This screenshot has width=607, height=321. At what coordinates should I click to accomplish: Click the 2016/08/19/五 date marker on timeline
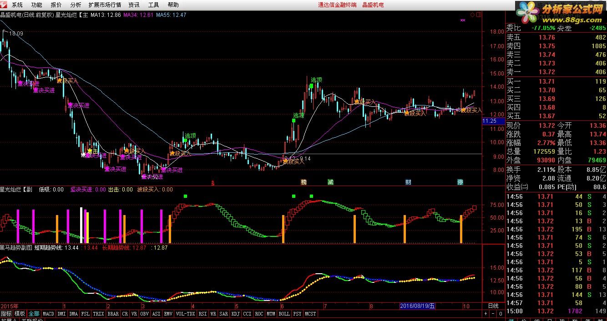click(x=418, y=306)
